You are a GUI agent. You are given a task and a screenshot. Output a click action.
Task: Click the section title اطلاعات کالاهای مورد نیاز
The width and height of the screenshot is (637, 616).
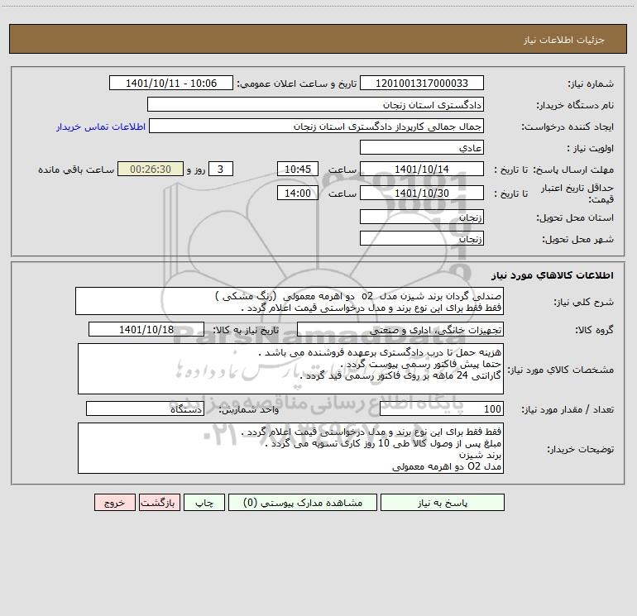tap(552, 275)
